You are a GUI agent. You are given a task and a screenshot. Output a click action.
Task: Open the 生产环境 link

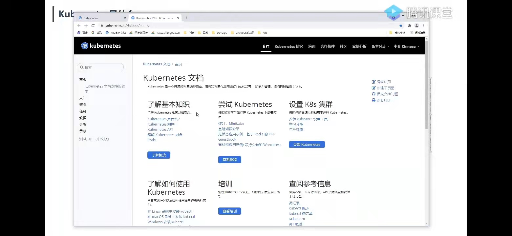coord(296,129)
